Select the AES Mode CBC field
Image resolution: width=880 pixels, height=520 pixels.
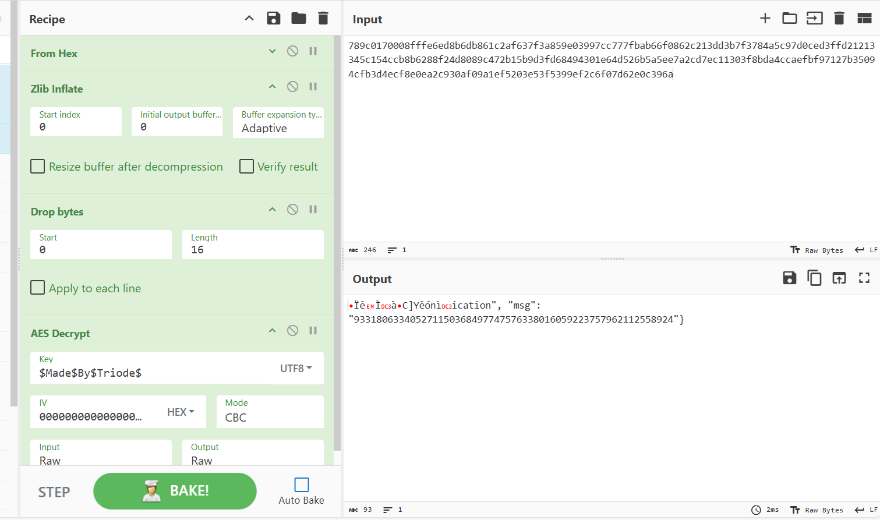tap(270, 418)
